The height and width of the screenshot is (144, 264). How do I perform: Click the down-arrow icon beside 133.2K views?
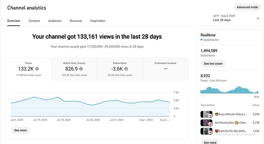[x=37, y=69]
